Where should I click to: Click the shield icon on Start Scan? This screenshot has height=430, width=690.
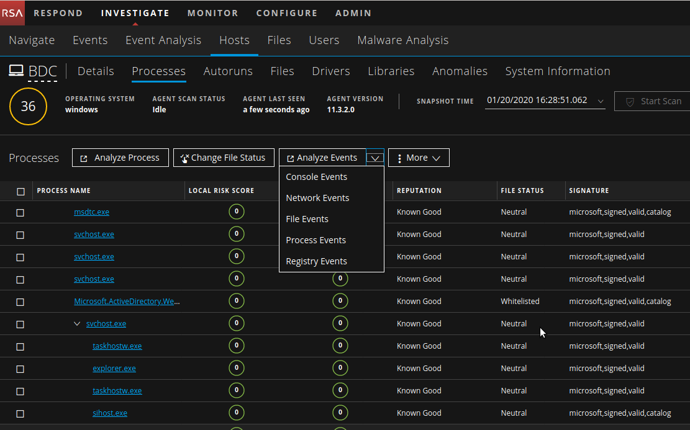pyautogui.click(x=629, y=101)
